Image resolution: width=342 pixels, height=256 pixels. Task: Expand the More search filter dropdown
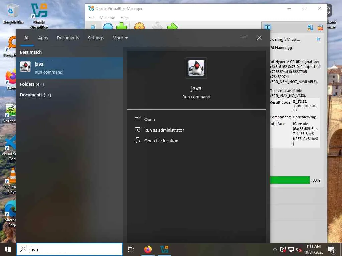(120, 38)
